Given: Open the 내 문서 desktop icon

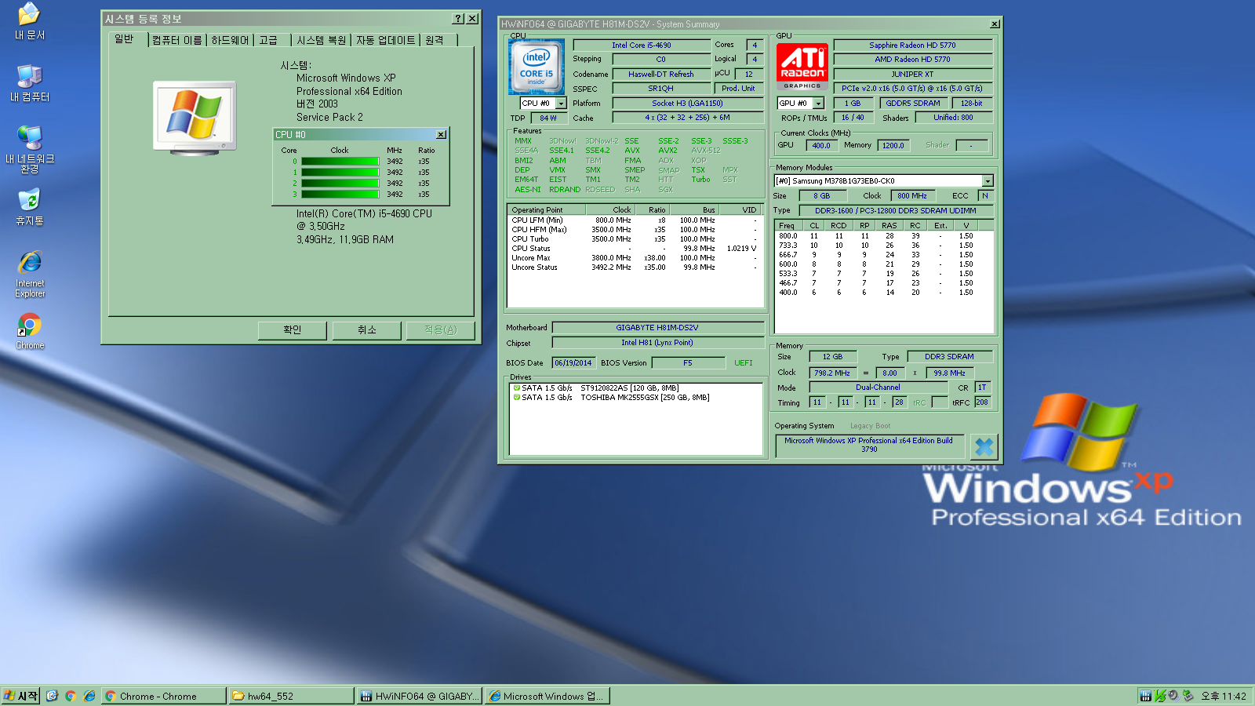Looking at the screenshot, I should pyautogui.click(x=29, y=21).
